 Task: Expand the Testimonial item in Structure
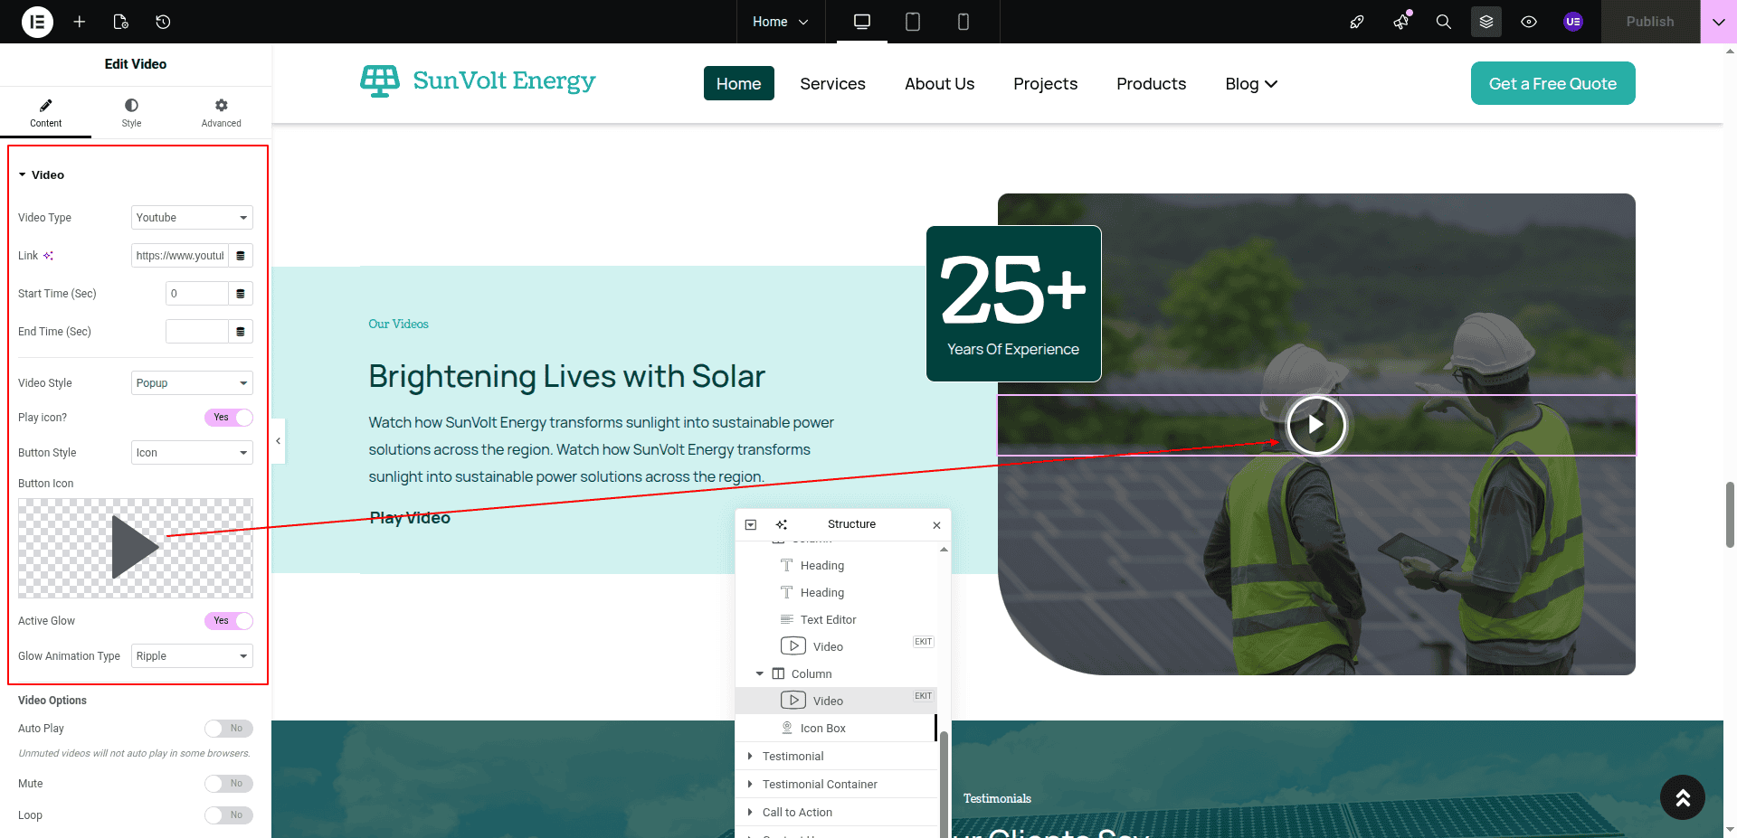[x=750, y=757]
